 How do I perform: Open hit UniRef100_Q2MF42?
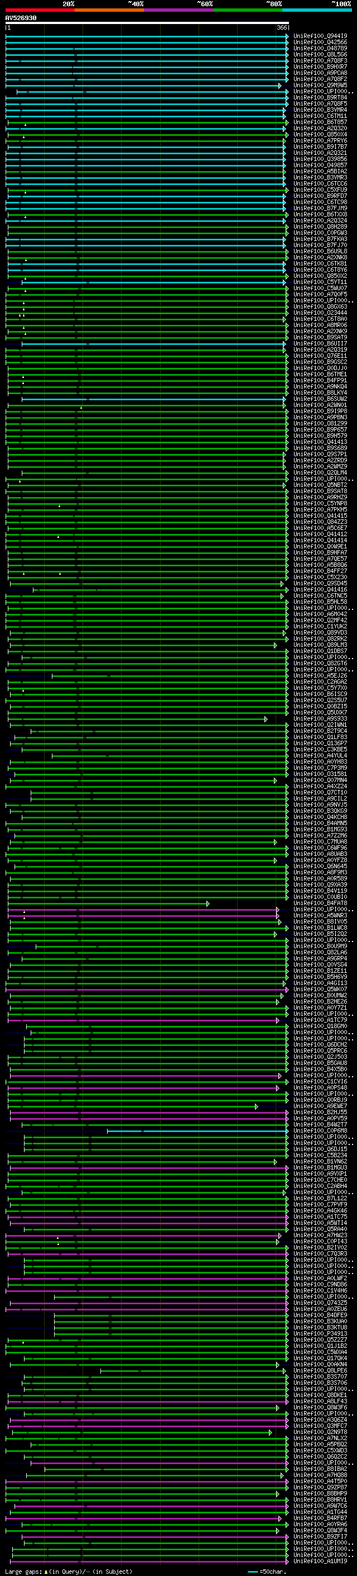(x=320, y=621)
